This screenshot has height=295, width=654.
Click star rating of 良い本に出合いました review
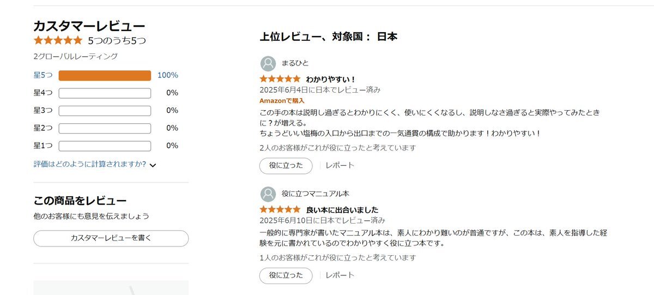pos(280,209)
